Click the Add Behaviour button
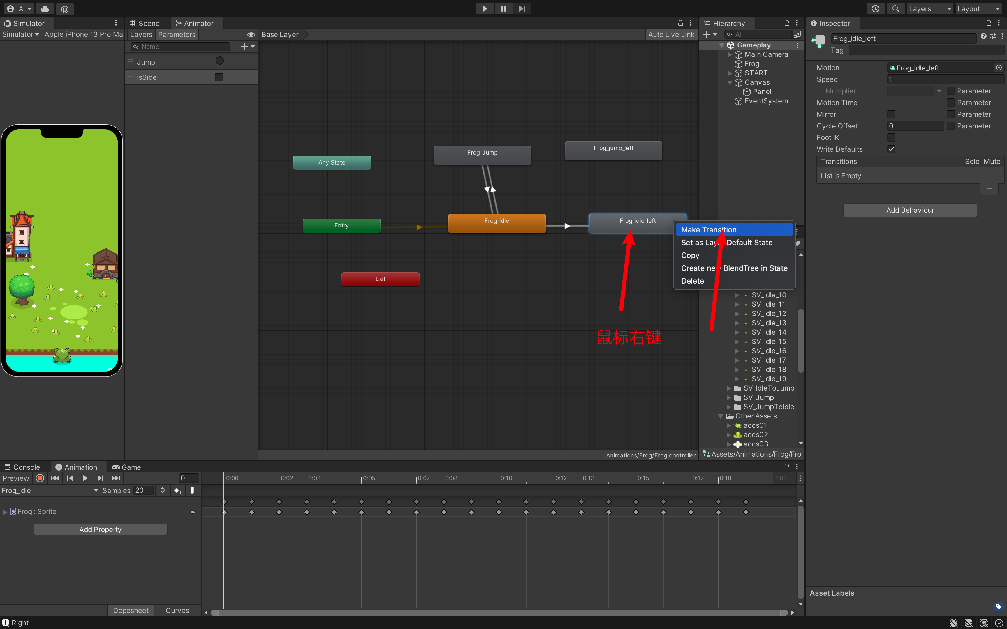Image resolution: width=1007 pixels, height=629 pixels. click(910, 210)
